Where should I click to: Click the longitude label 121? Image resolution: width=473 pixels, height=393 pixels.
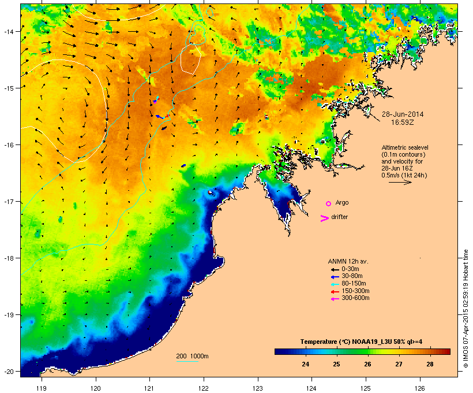pos(149,388)
